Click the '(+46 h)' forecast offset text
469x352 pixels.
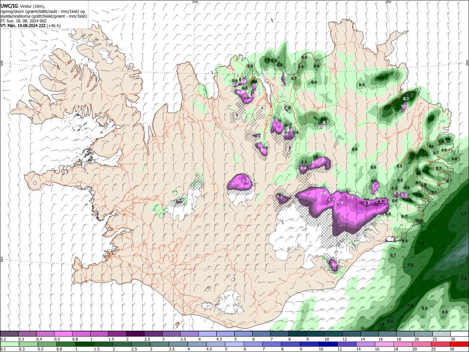53,26
